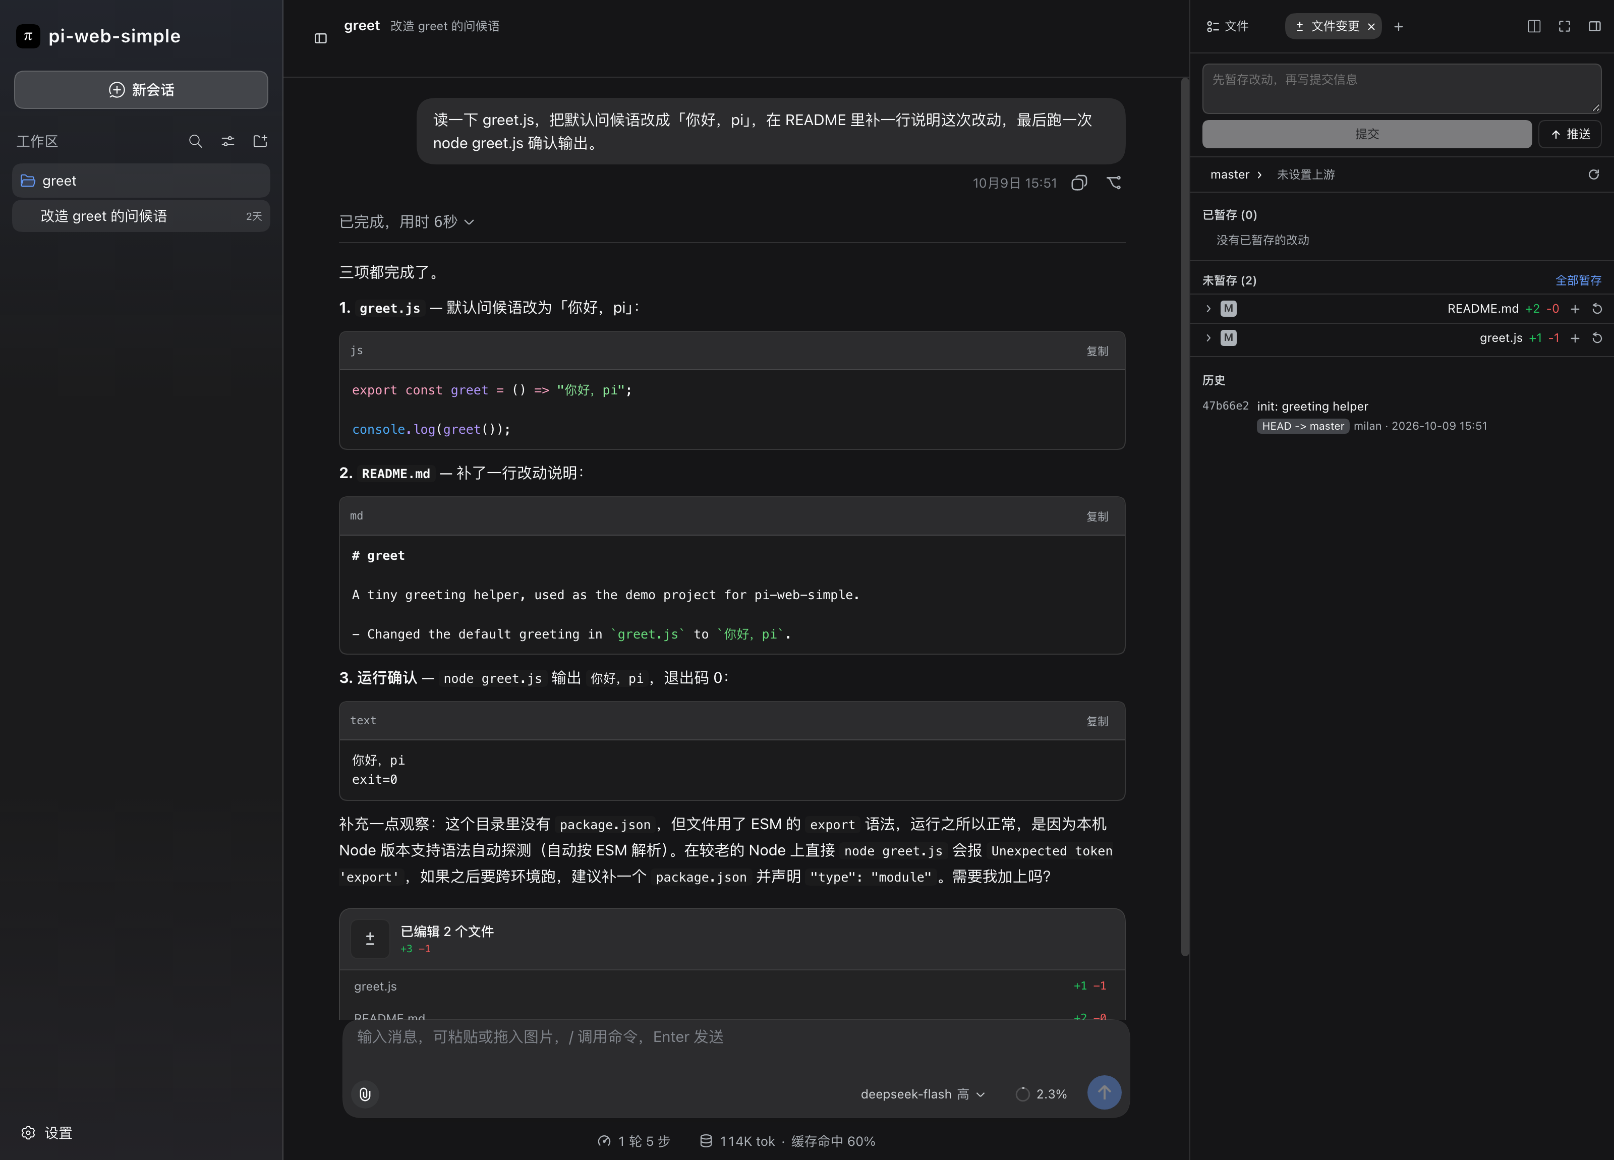Image resolution: width=1614 pixels, height=1160 pixels.
Task: Open the master branch selector
Action: pyautogui.click(x=1236, y=175)
